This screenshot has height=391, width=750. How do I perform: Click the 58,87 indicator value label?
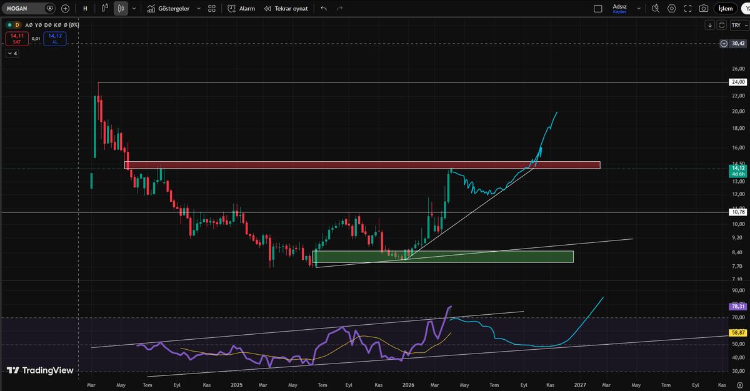pyautogui.click(x=738, y=334)
